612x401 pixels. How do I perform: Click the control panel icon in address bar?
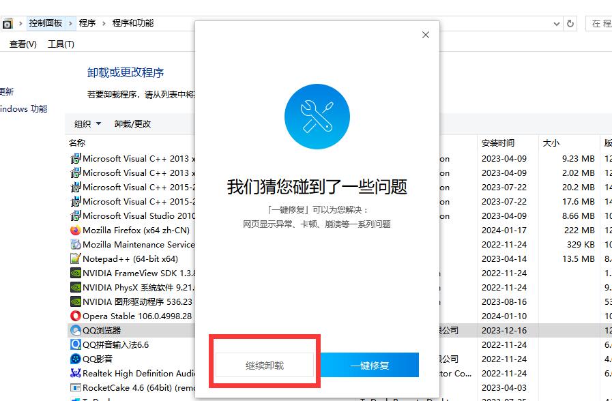[x=8, y=23]
